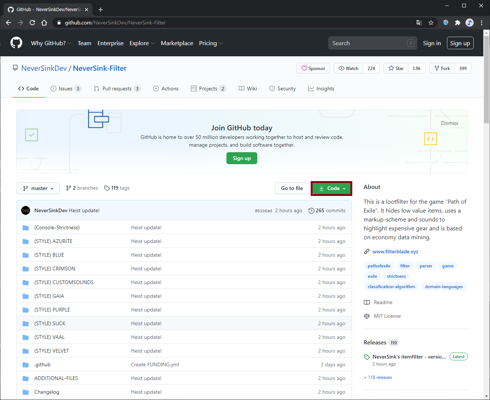The width and height of the screenshot is (490, 400).
Task: Click the browser profile avatar icon
Action: (x=470, y=23)
